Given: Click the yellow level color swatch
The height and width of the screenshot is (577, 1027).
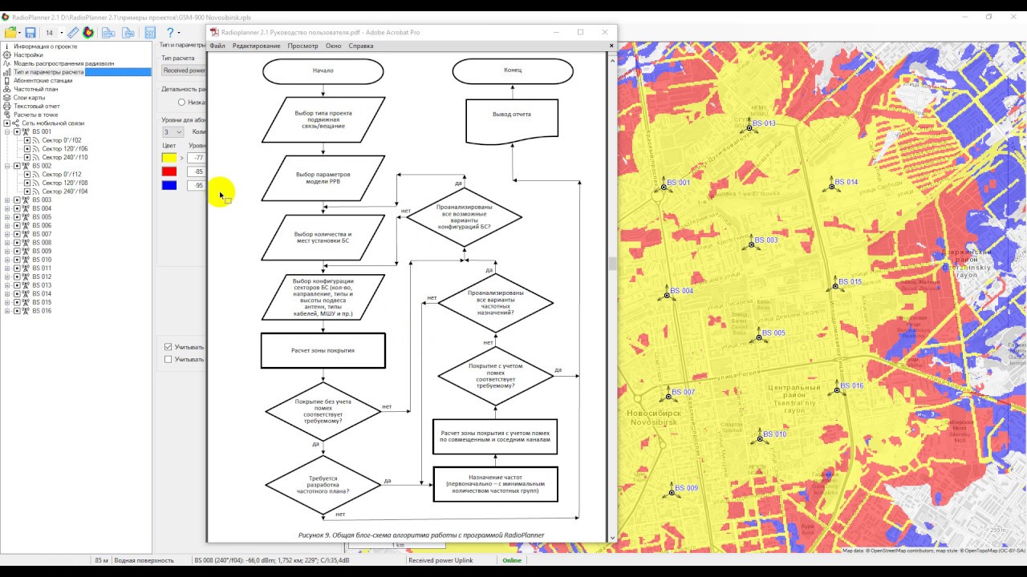Looking at the screenshot, I should (x=169, y=158).
